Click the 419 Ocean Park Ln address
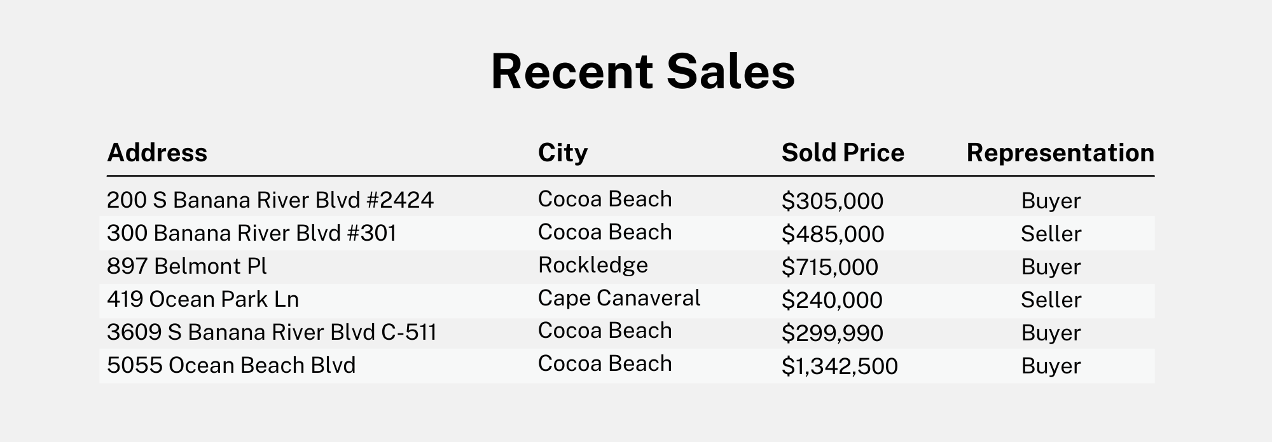 click(203, 299)
